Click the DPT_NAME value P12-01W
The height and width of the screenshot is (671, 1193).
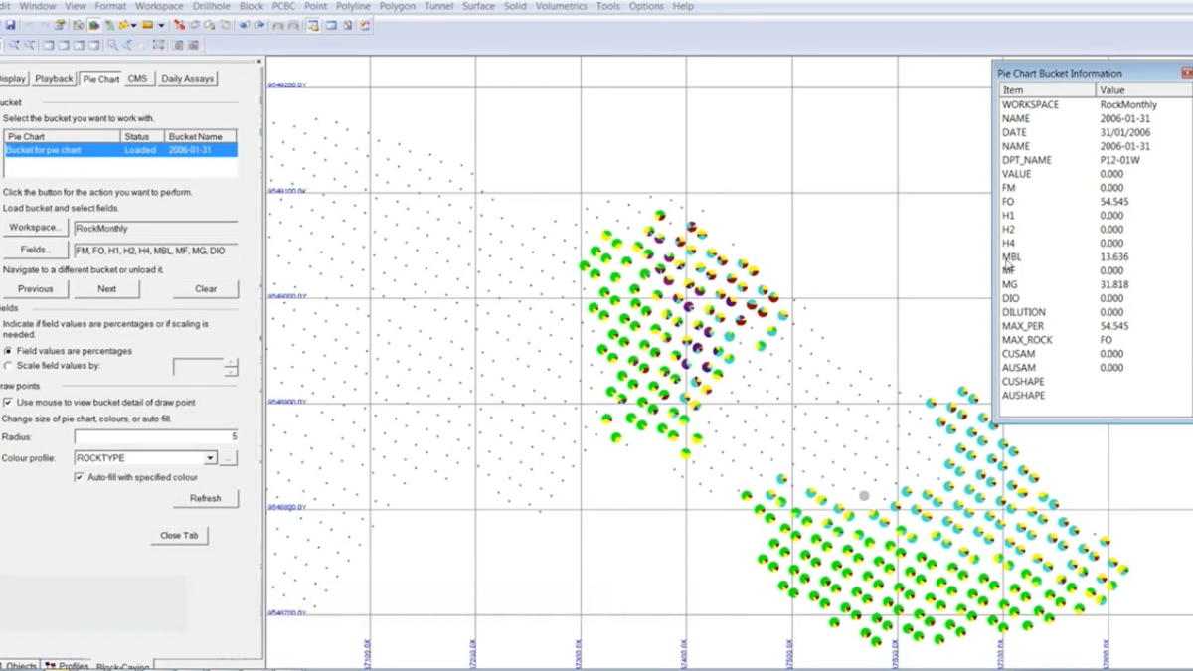(1120, 160)
